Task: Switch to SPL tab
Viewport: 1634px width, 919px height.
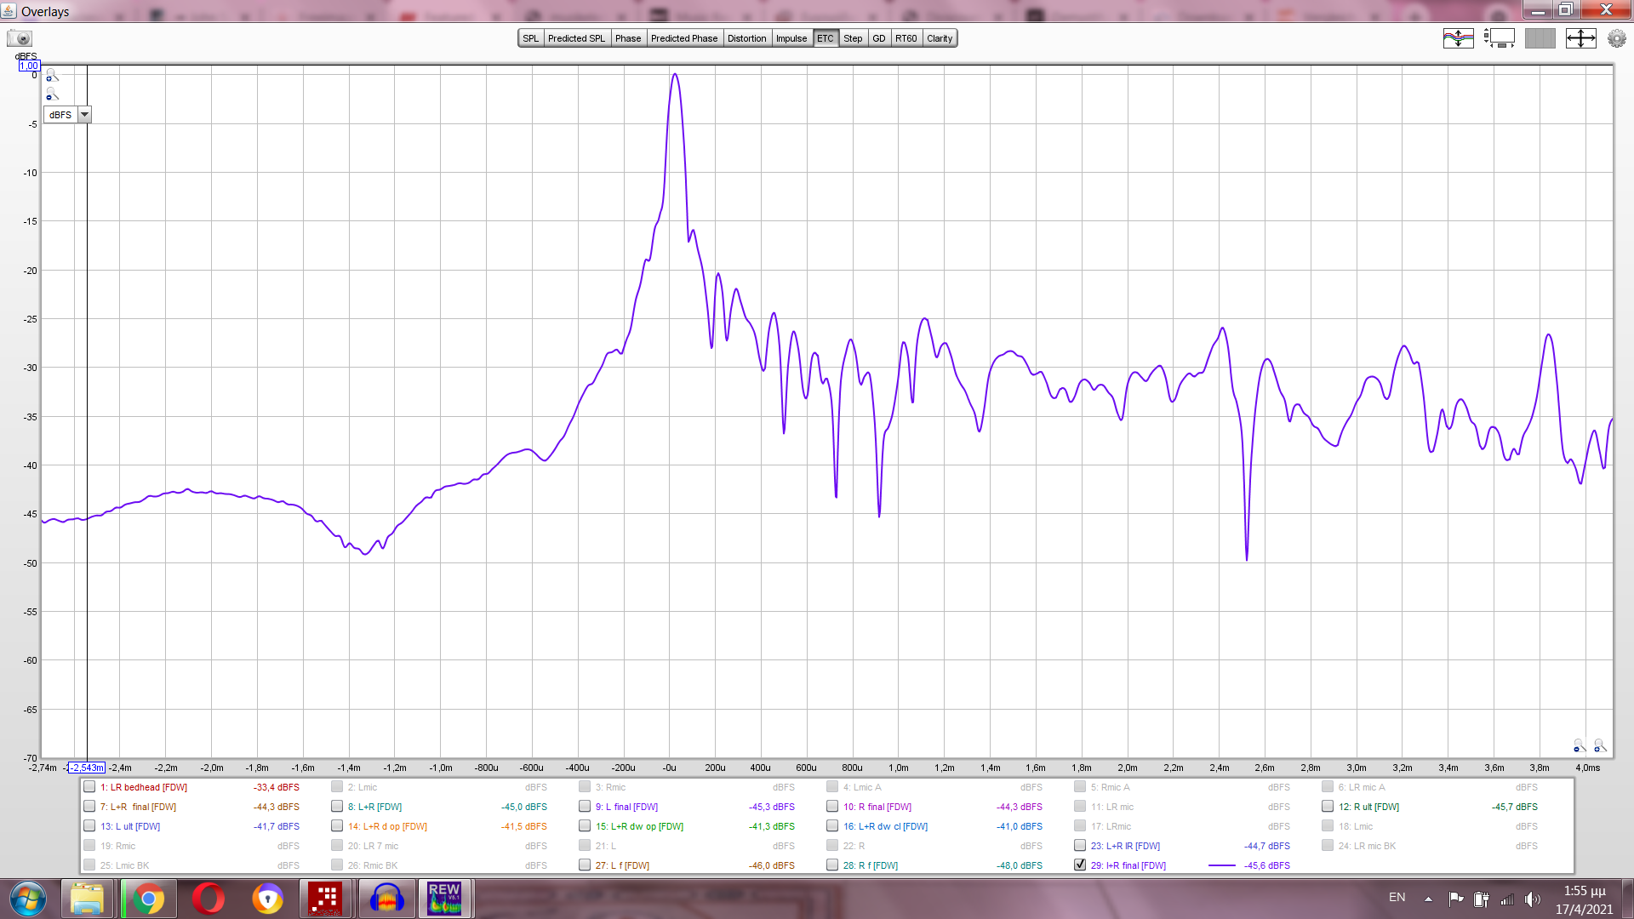Action: (531, 38)
